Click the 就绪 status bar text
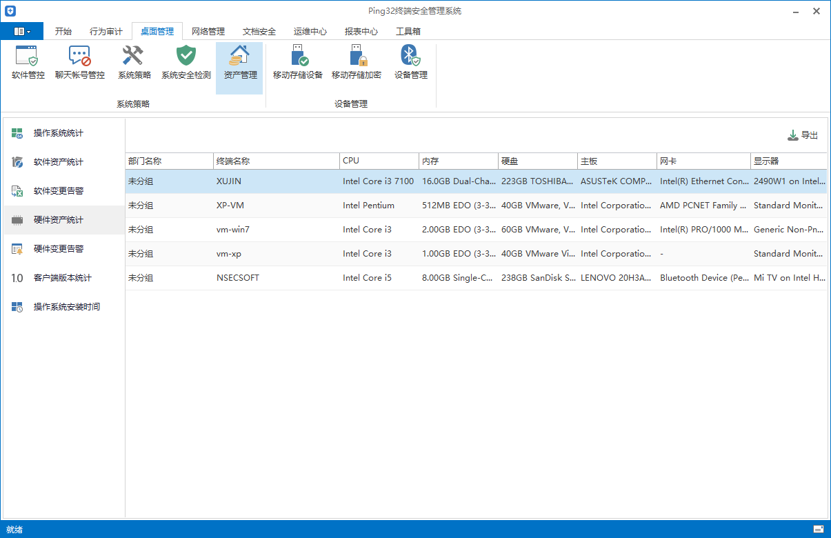 [14, 530]
